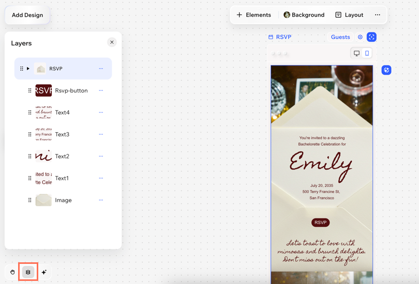Open more options for Text3 layer

point(101,134)
